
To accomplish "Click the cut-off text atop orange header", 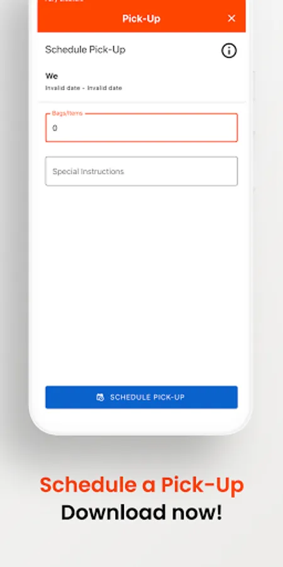I will point(64,1).
